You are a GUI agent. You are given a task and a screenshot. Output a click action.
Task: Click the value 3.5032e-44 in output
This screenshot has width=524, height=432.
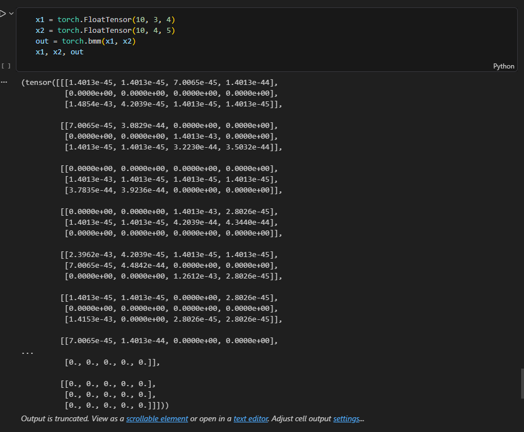248,147
